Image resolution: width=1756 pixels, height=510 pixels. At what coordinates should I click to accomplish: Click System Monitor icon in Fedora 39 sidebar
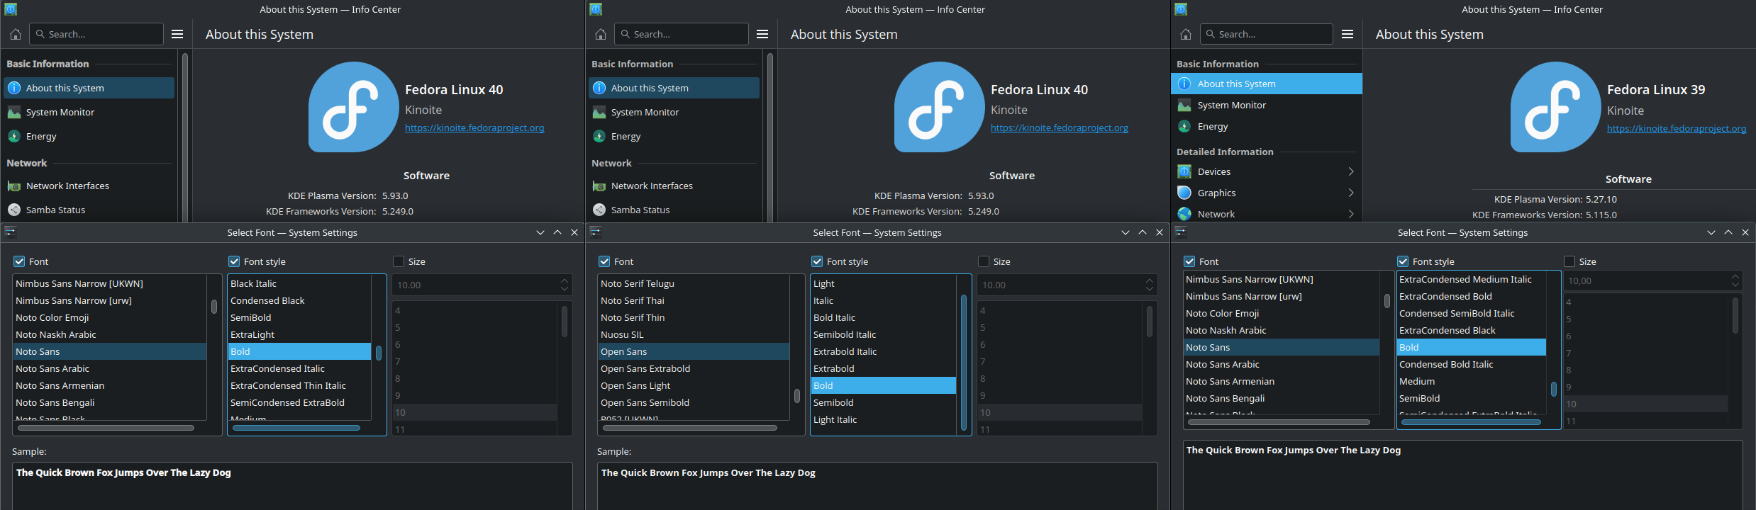(x=1184, y=105)
